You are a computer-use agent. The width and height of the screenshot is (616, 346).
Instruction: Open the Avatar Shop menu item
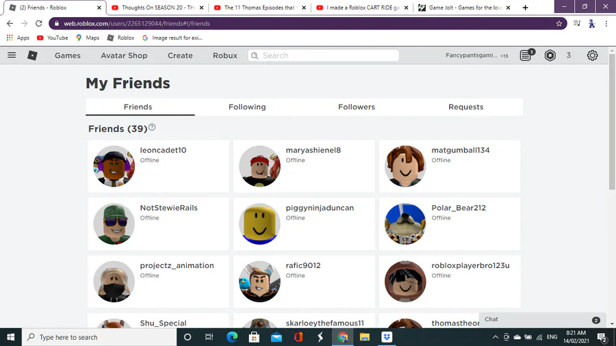[124, 55]
